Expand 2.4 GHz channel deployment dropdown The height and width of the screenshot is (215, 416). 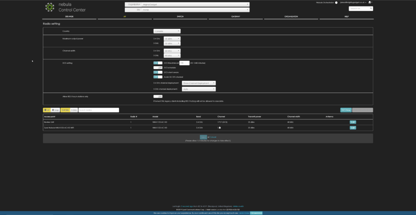(x=199, y=83)
